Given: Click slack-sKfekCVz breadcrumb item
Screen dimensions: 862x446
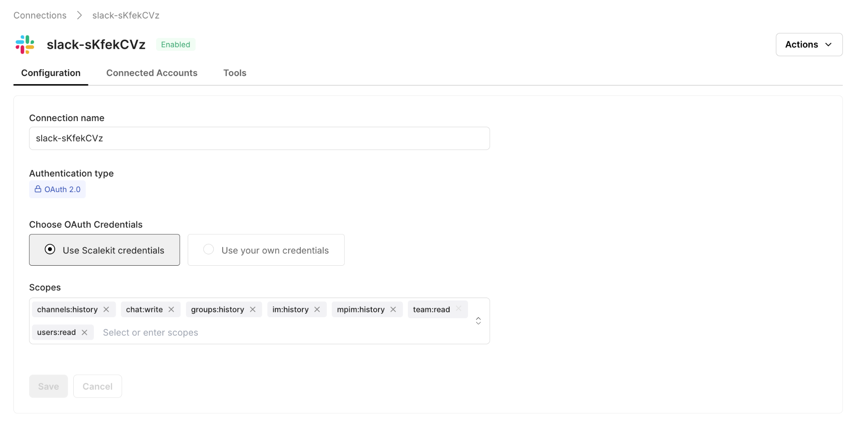Looking at the screenshot, I should pyautogui.click(x=126, y=16).
